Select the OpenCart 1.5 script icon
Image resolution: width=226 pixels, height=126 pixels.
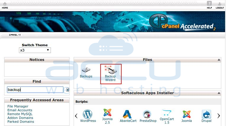[x=167, y=113]
